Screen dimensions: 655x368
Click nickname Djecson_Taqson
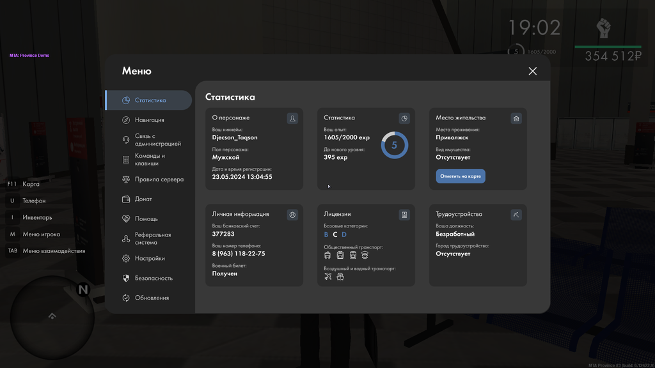(235, 137)
